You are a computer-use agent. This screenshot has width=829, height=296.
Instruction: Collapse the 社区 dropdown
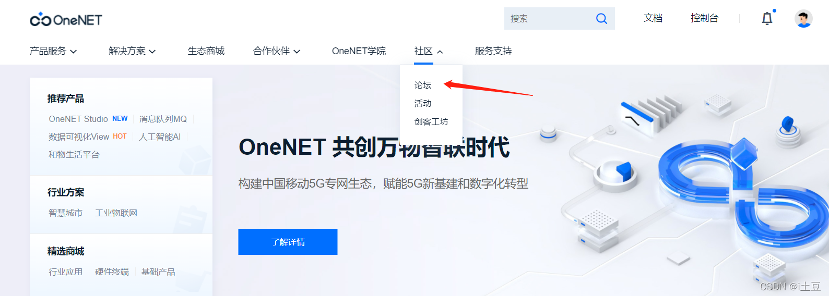429,51
